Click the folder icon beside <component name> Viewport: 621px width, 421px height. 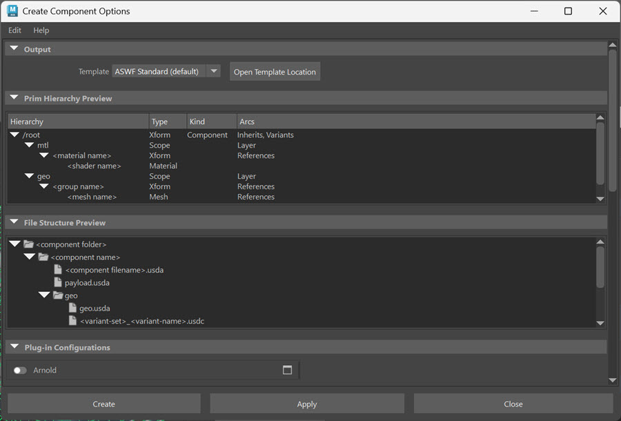click(x=43, y=256)
